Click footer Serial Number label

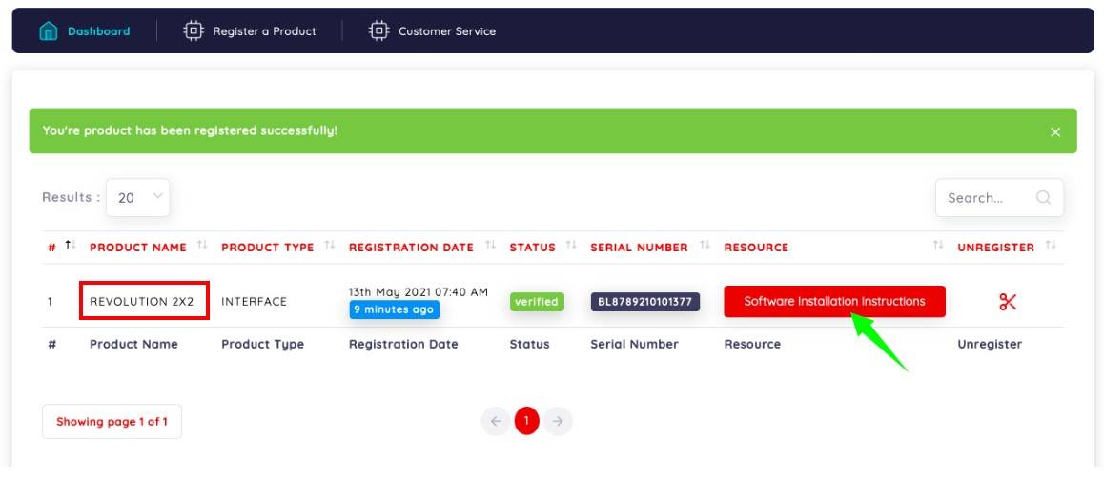pos(634,344)
